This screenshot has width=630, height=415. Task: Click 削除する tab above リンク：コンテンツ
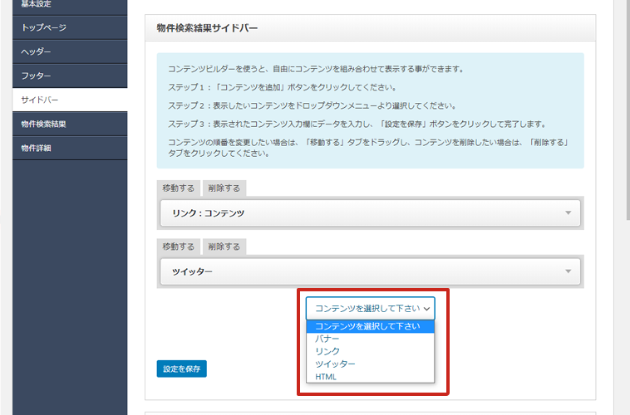click(224, 188)
